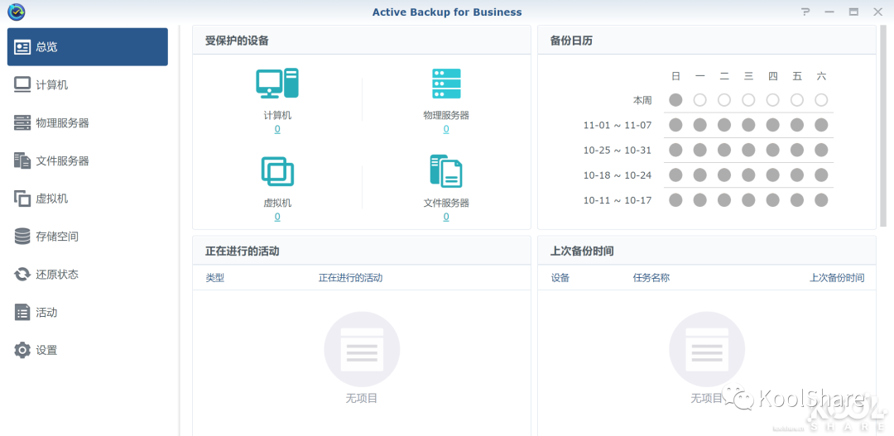Click the large 物理服务器 rack icon
Screen dimensions: 894x436
(x=446, y=84)
